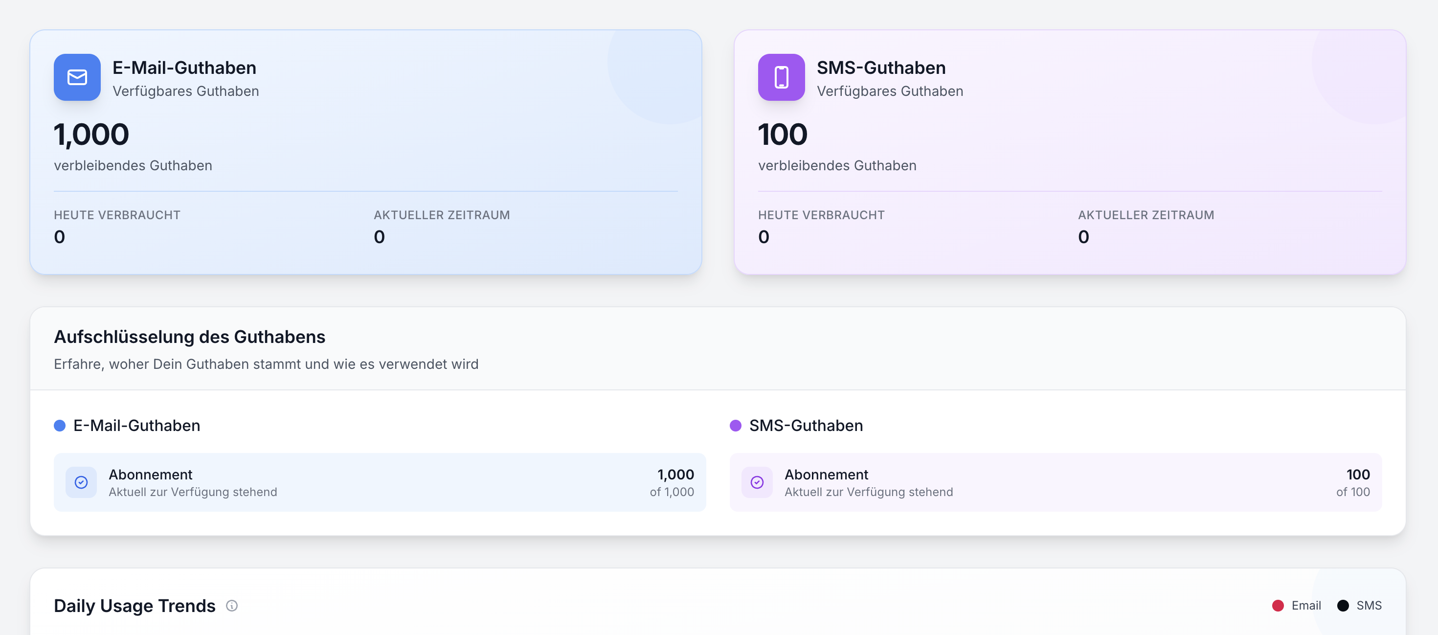1438x635 pixels.
Task: Select the SMS Abonnement credit row
Action: point(1055,482)
